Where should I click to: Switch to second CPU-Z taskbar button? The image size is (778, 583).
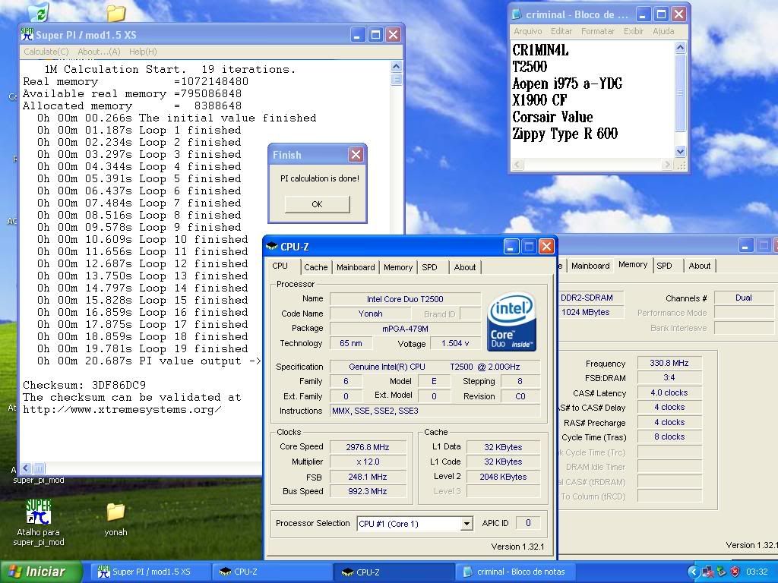(394, 572)
